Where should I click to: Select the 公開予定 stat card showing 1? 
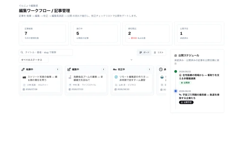tap(199, 33)
